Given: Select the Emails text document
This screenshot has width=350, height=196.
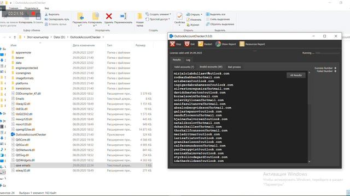Looking at the screenshot, I should [20, 99].
